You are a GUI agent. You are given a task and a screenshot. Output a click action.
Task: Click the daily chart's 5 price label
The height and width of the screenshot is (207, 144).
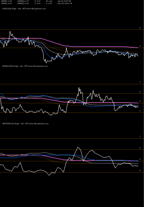[140, 46]
